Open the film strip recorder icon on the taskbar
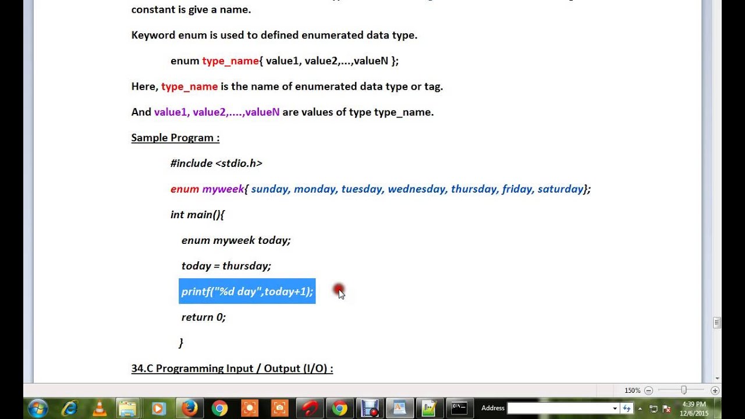 [370, 409]
